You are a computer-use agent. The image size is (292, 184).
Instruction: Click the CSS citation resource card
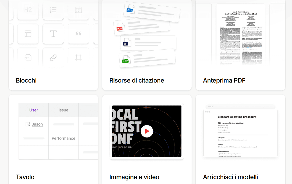pyautogui.click(x=152, y=12)
